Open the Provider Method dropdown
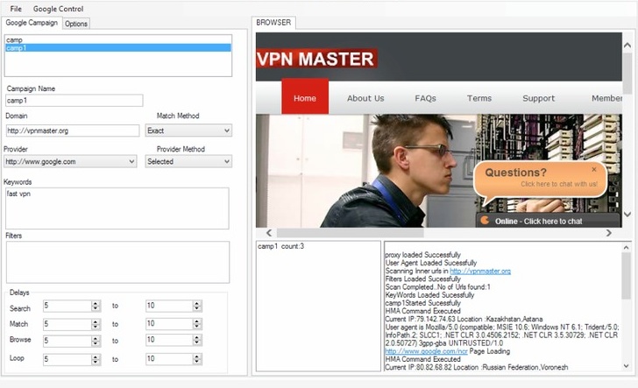The height and width of the screenshot is (388, 638). (188, 161)
